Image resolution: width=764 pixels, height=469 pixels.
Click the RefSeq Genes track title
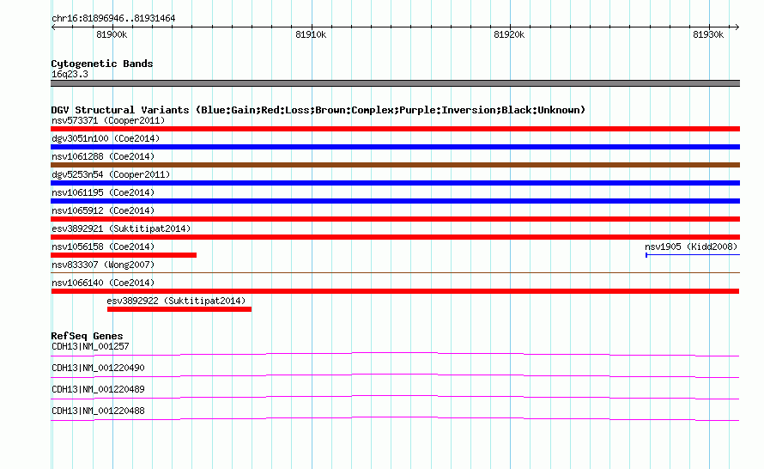click(87, 336)
